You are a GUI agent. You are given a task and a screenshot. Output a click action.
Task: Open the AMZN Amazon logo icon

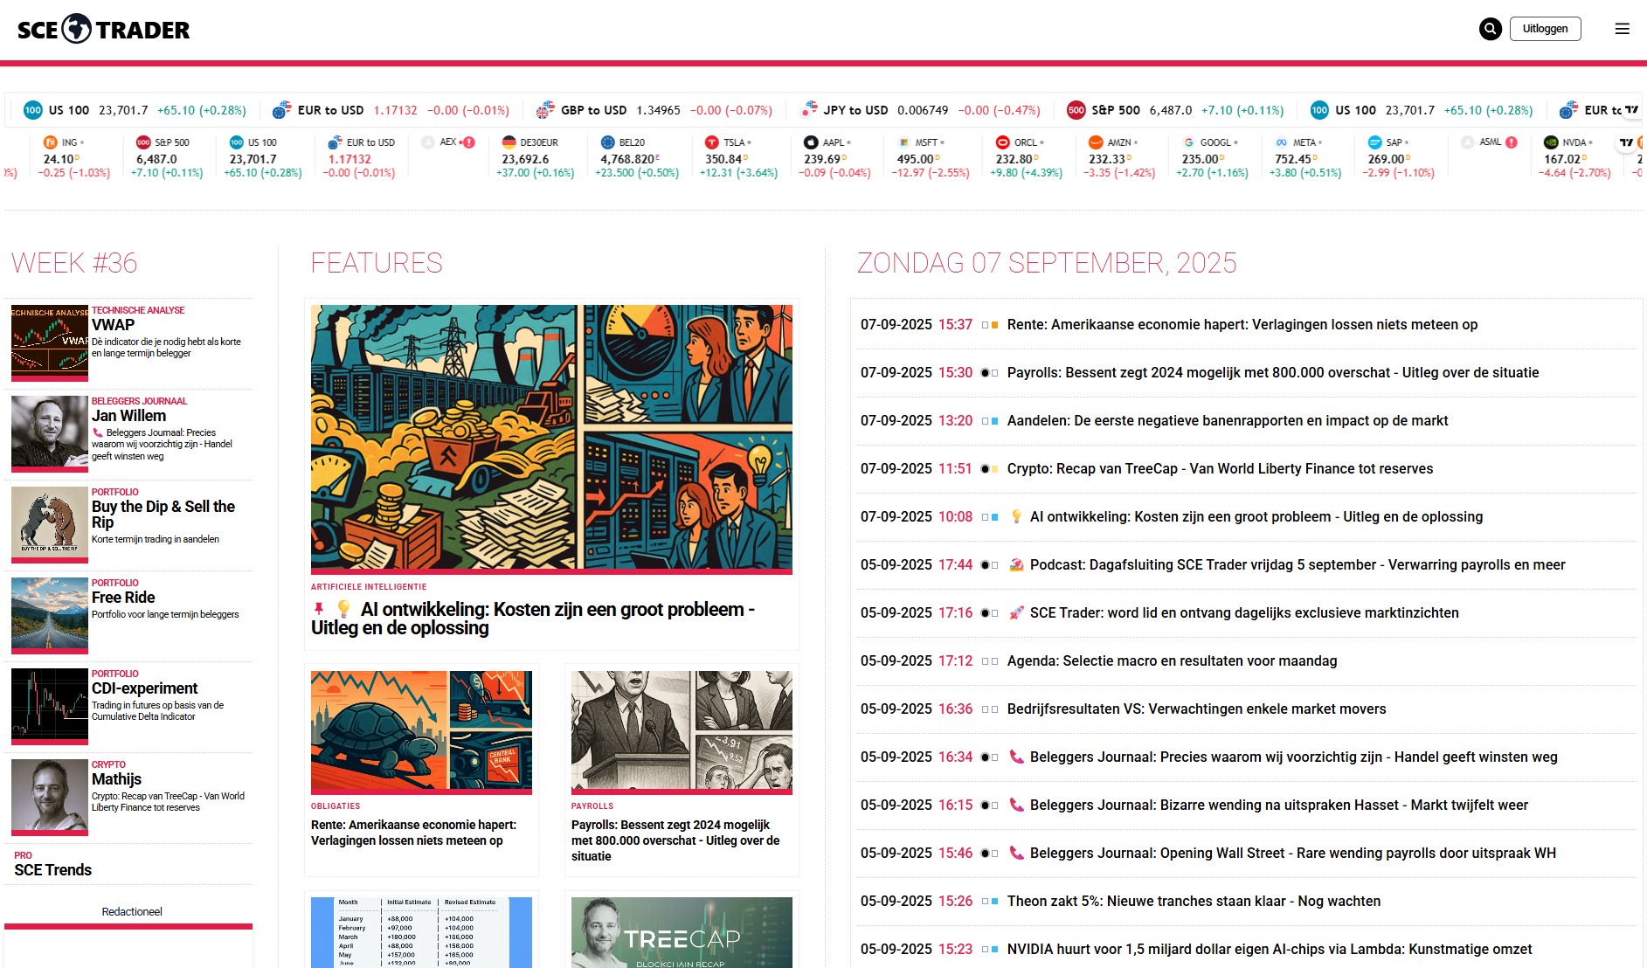pyautogui.click(x=1096, y=142)
